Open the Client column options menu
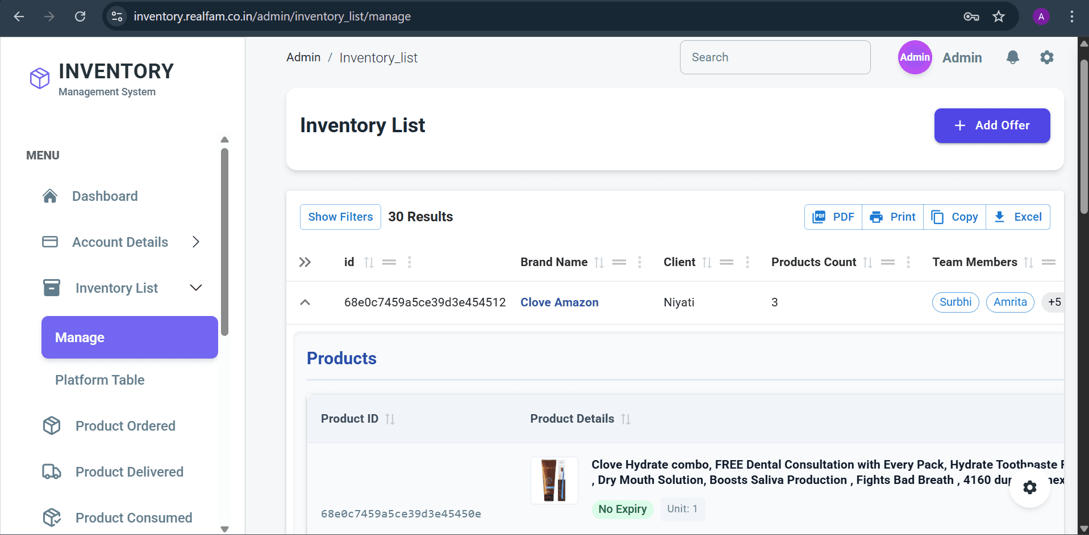The image size is (1089, 535). tap(747, 262)
